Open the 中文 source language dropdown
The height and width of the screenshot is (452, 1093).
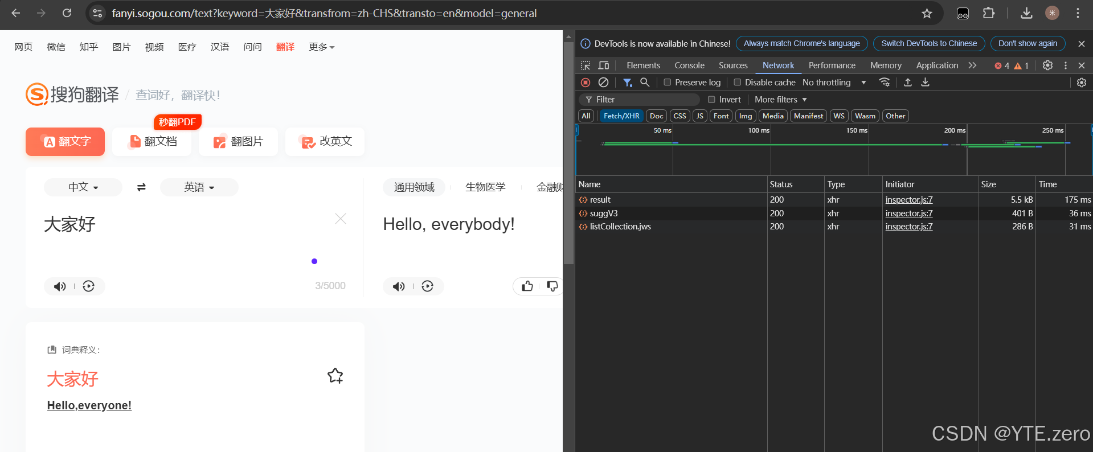point(83,187)
